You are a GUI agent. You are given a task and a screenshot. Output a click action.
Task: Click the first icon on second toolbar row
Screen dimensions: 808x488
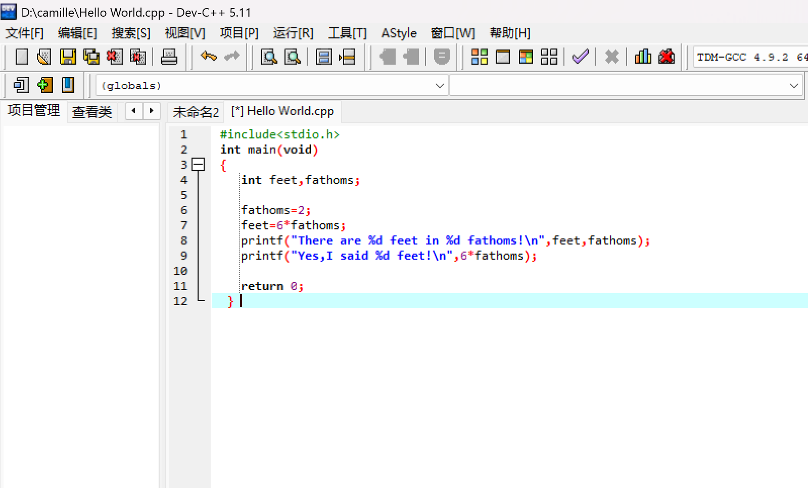(21, 85)
